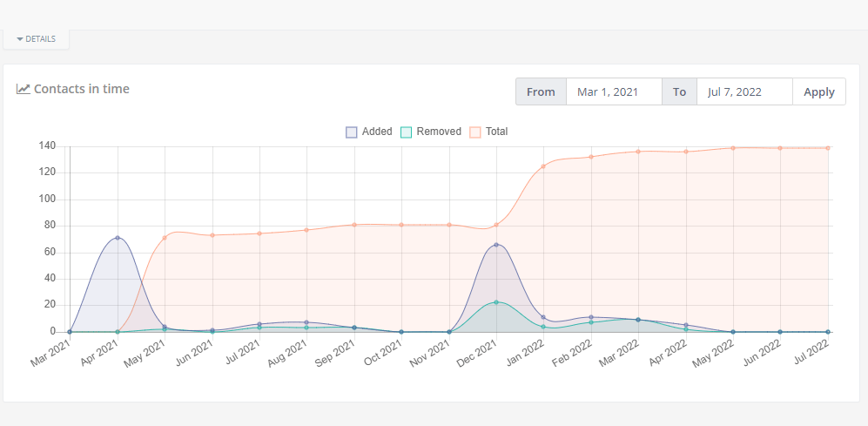Click the Contacts in time chart icon

point(23,89)
